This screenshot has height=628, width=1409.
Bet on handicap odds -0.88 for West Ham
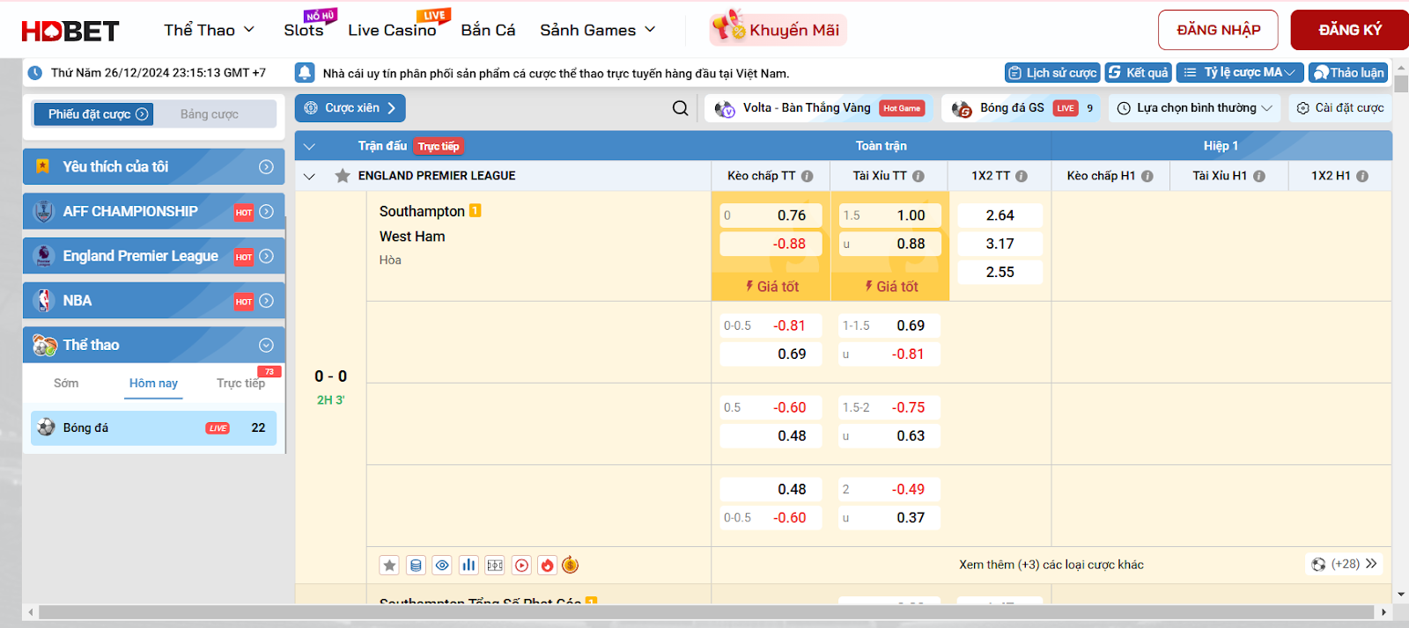click(771, 244)
